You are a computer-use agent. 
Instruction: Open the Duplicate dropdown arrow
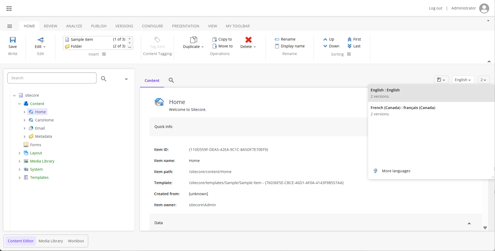203,47
